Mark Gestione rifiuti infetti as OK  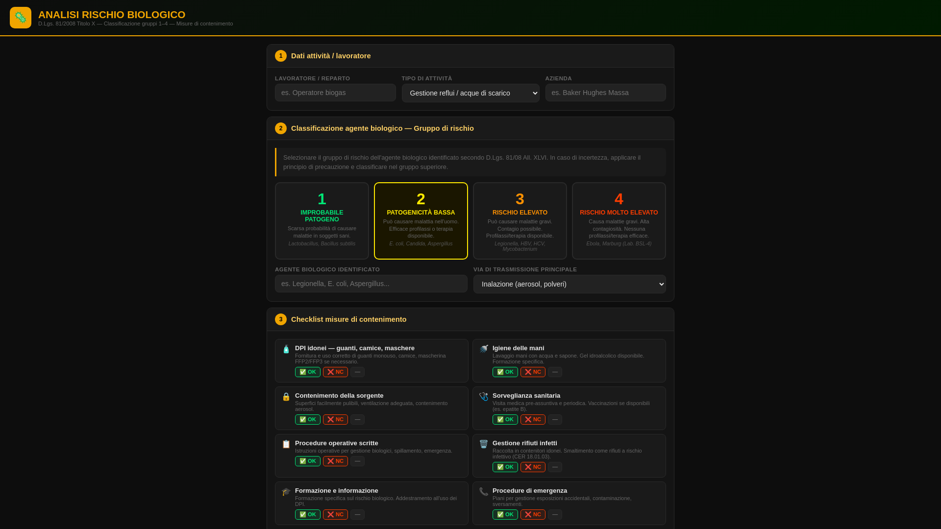tap(505, 467)
